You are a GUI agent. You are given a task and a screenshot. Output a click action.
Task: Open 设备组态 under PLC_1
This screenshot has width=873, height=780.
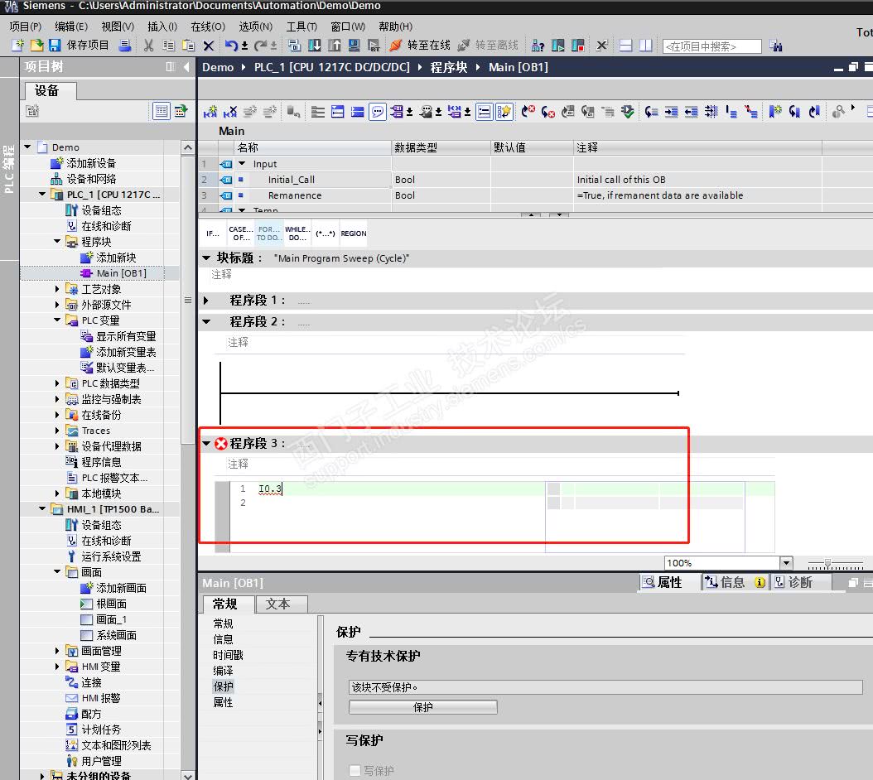(x=100, y=210)
